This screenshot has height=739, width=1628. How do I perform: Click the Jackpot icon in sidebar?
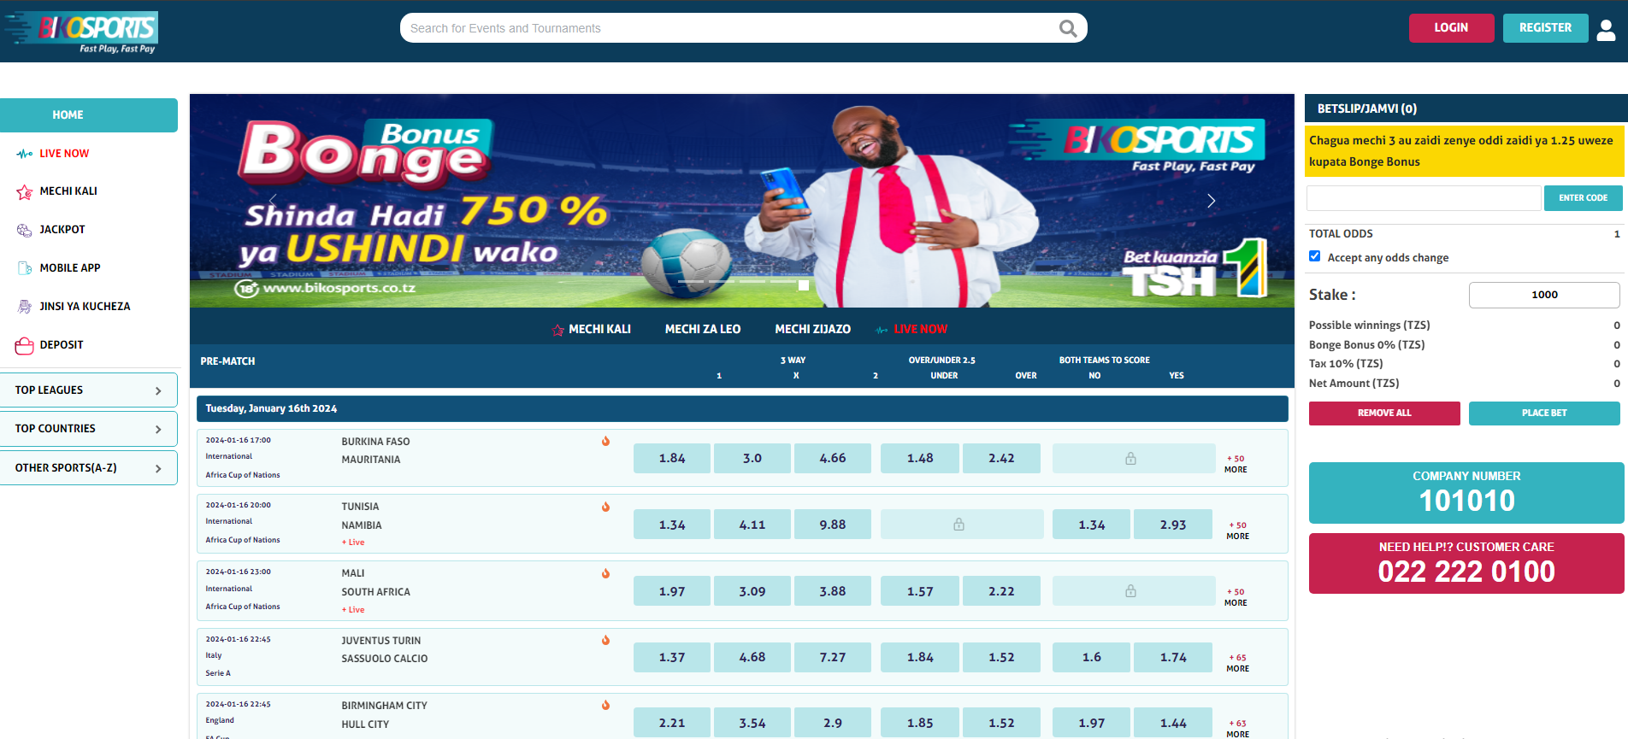[24, 230]
